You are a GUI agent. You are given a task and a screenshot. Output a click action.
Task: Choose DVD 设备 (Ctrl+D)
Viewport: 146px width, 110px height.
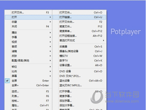79,71
